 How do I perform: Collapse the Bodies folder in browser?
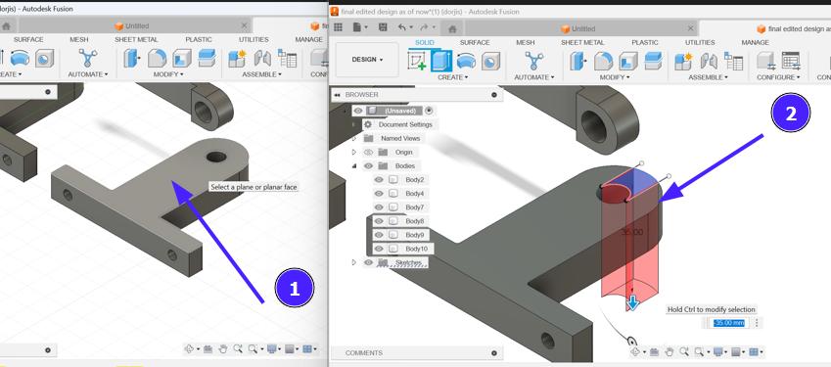click(x=354, y=165)
